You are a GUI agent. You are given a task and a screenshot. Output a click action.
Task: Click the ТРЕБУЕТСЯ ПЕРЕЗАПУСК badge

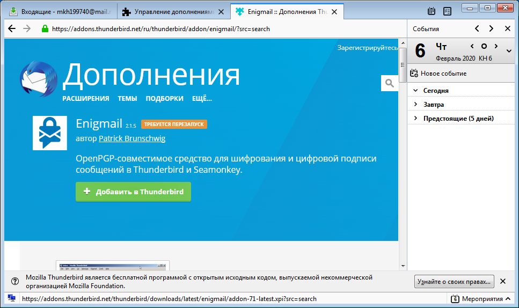[x=174, y=124]
